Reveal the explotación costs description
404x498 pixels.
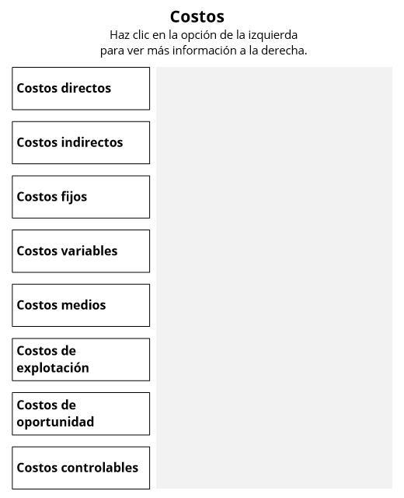(x=81, y=359)
